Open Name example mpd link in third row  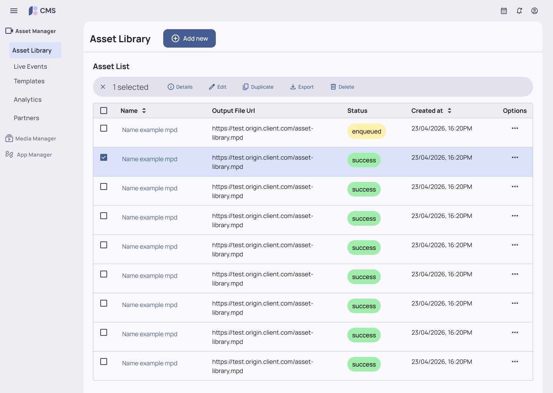[150, 188]
